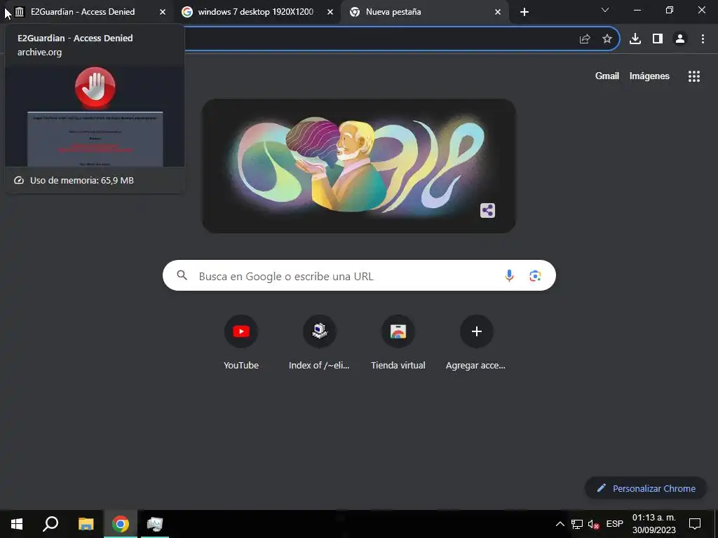Viewport: 718px width, 538px height.
Task: Click the archive.org text in tab preview
Action: [x=39, y=52]
